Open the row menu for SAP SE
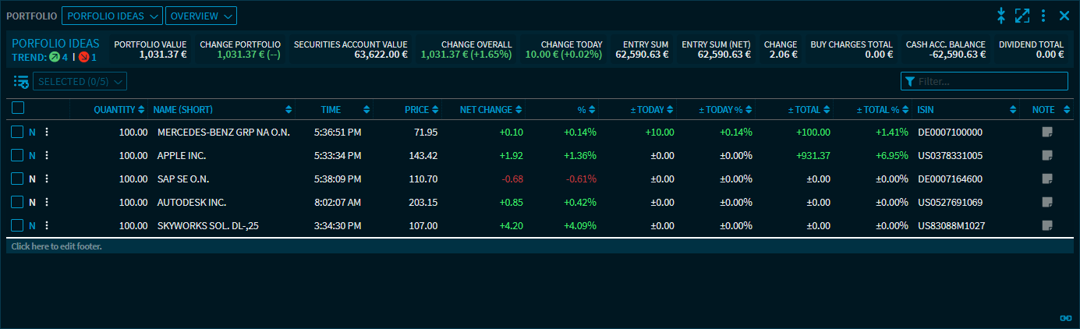The image size is (1080, 329). 47,179
